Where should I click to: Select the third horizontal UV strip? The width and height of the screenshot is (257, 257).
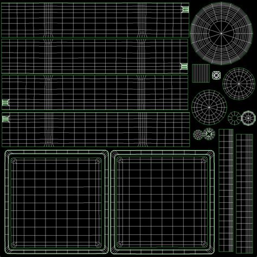pos(95,92)
